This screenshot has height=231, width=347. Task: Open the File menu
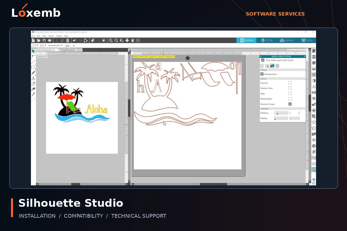[33, 36]
